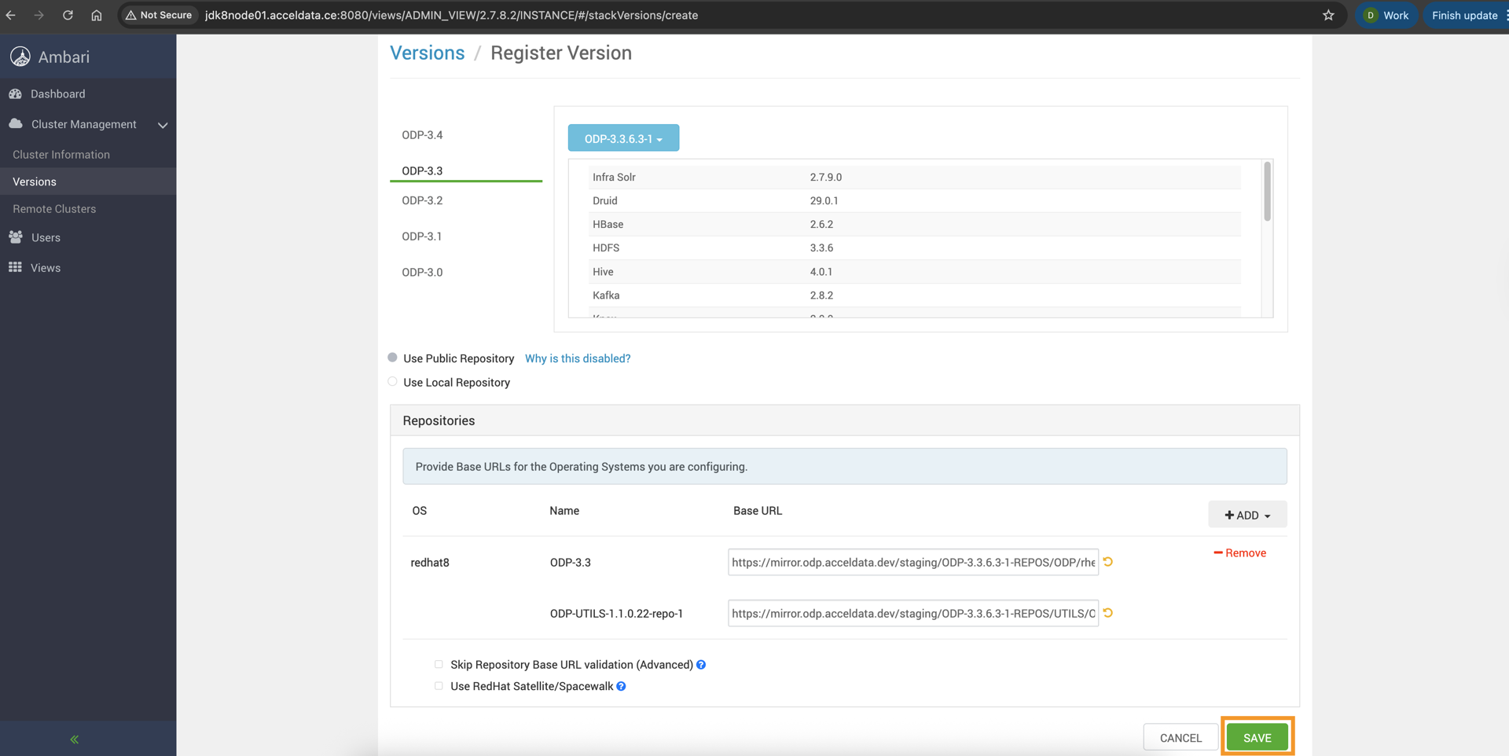Select Use Local Repository radio button
The image size is (1509, 756).
pyautogui.click(x=393, y=382)
